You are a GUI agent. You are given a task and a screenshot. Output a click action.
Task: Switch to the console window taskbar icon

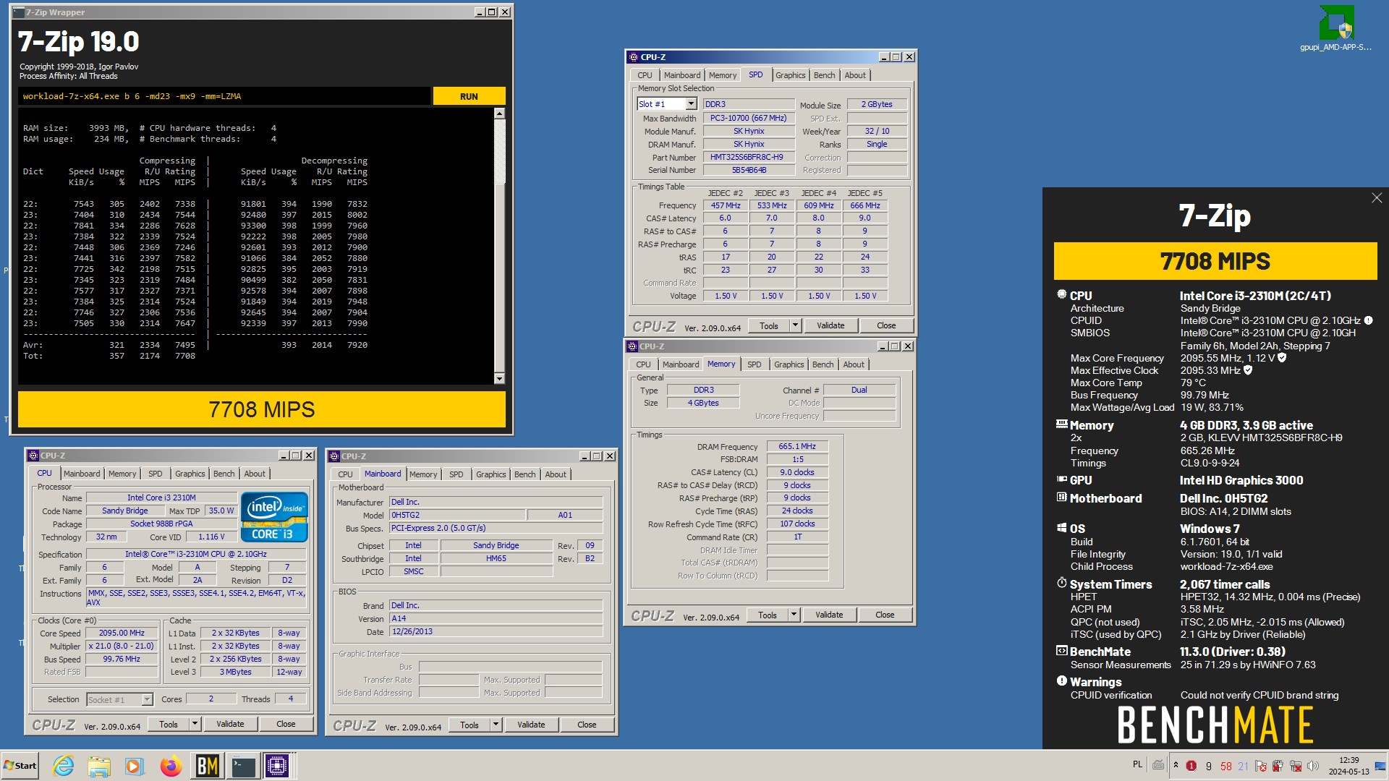point(243,766)
